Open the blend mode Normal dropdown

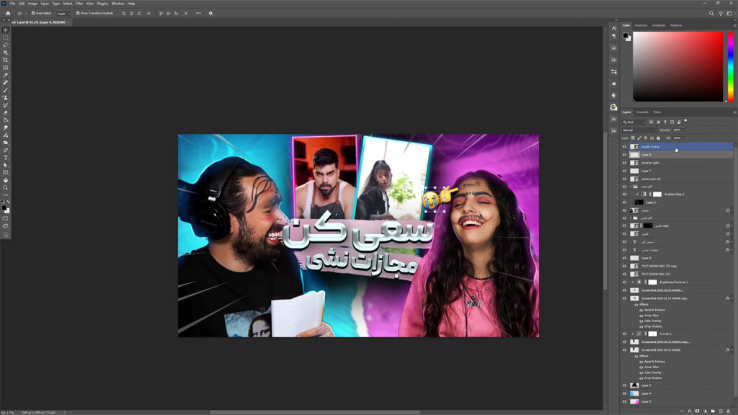639,130
